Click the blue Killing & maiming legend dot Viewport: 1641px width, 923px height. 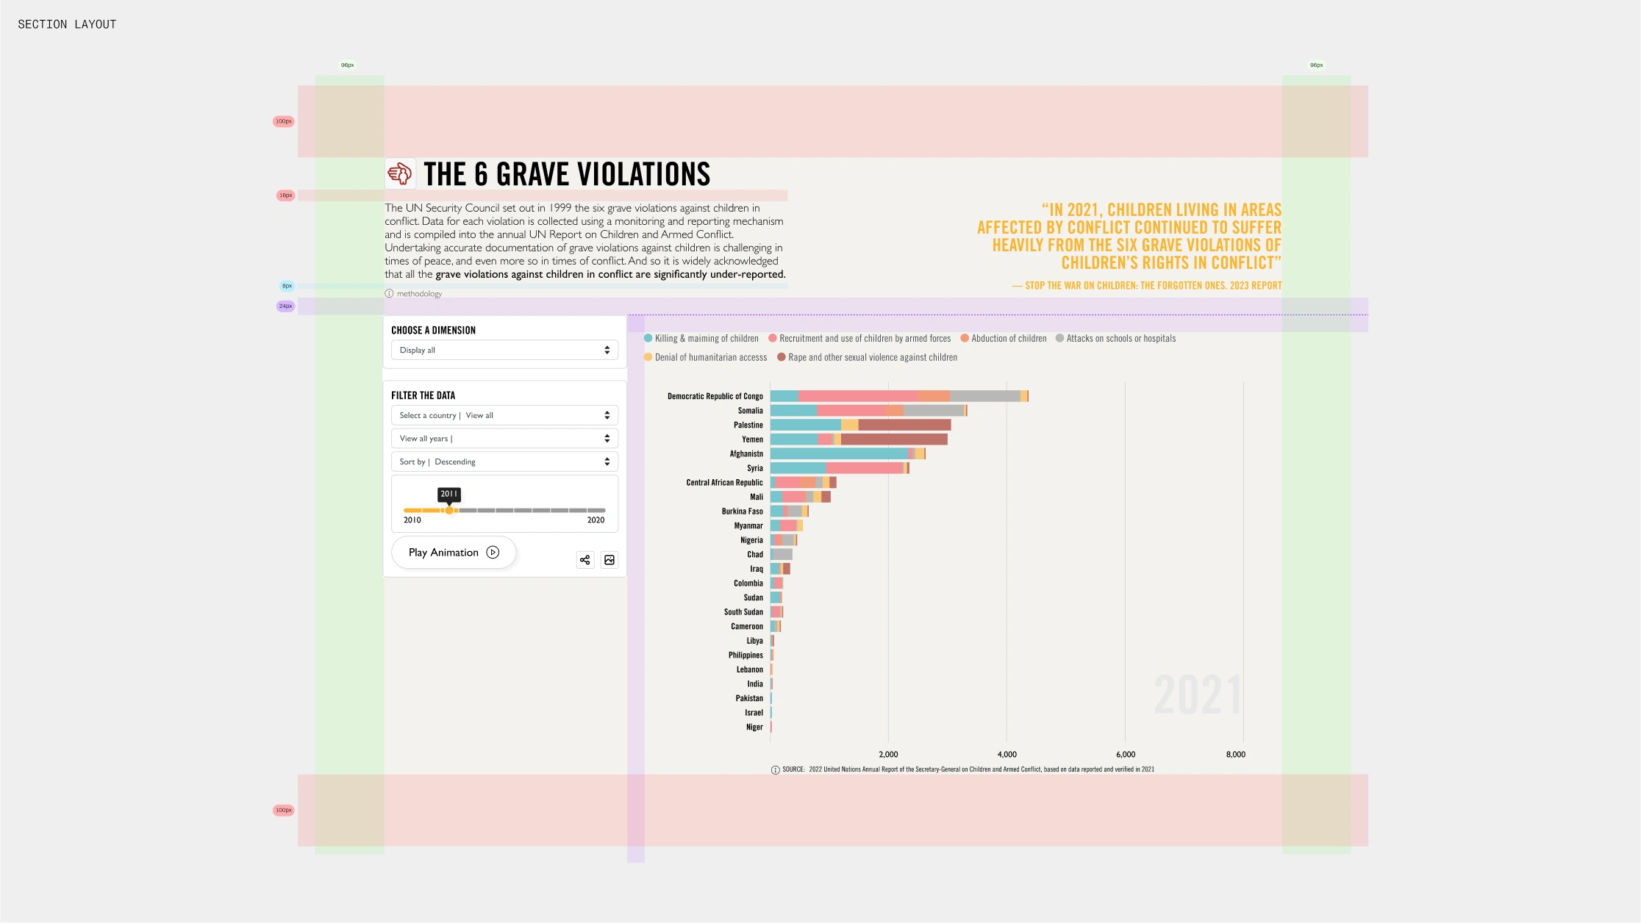pyautogui.click(x=648, y=339)
